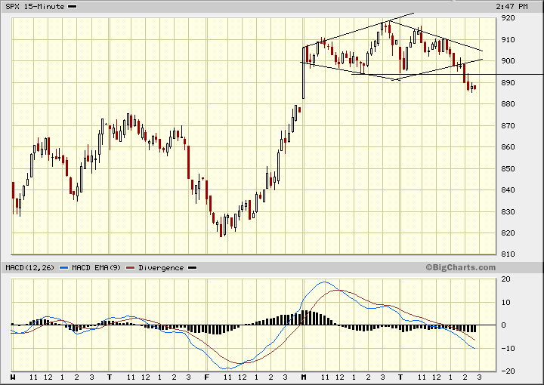Click the 880 price axis label
Viewport: 544px width, 385px height.
coord(508,104)
